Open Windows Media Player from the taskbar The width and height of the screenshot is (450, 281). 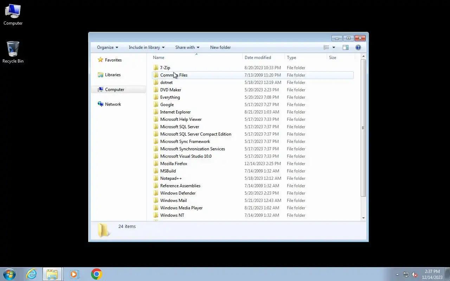pos(74,274)
